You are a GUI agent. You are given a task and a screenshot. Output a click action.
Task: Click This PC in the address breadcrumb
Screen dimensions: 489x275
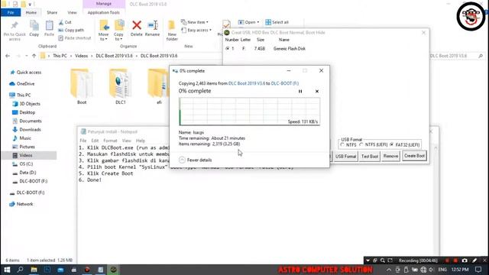point(60,56)
